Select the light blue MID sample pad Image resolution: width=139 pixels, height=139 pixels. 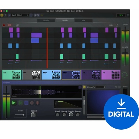[x=51, y=75]
